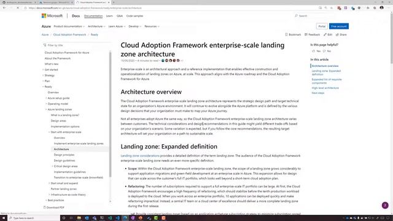
Task: Collapse the Azure landing zones node
Action: [x=46, y=109]
